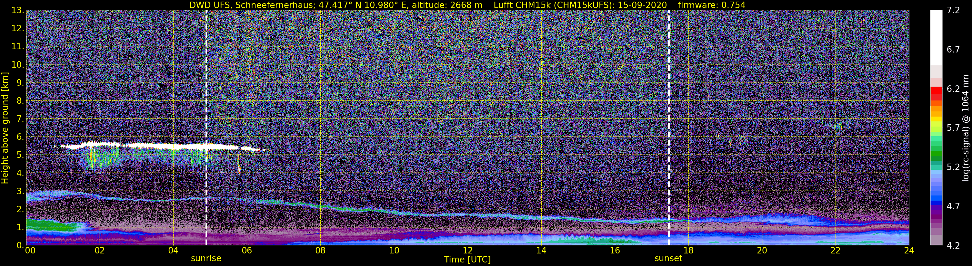Screen dimensions: 972x266
Task: Click the height axis tick '8.'
Action: 20,100
